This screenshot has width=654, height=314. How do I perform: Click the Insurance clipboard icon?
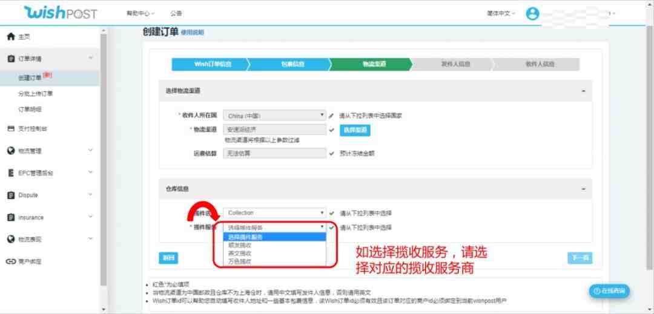12,217
